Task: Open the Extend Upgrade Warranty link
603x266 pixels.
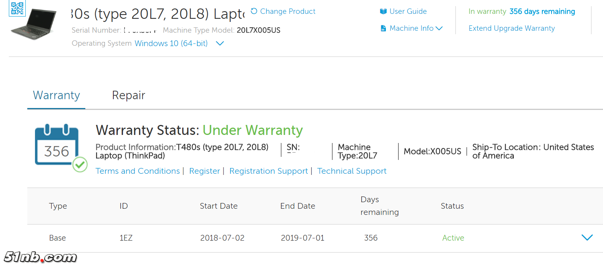Action: click(x=512, y=28)
